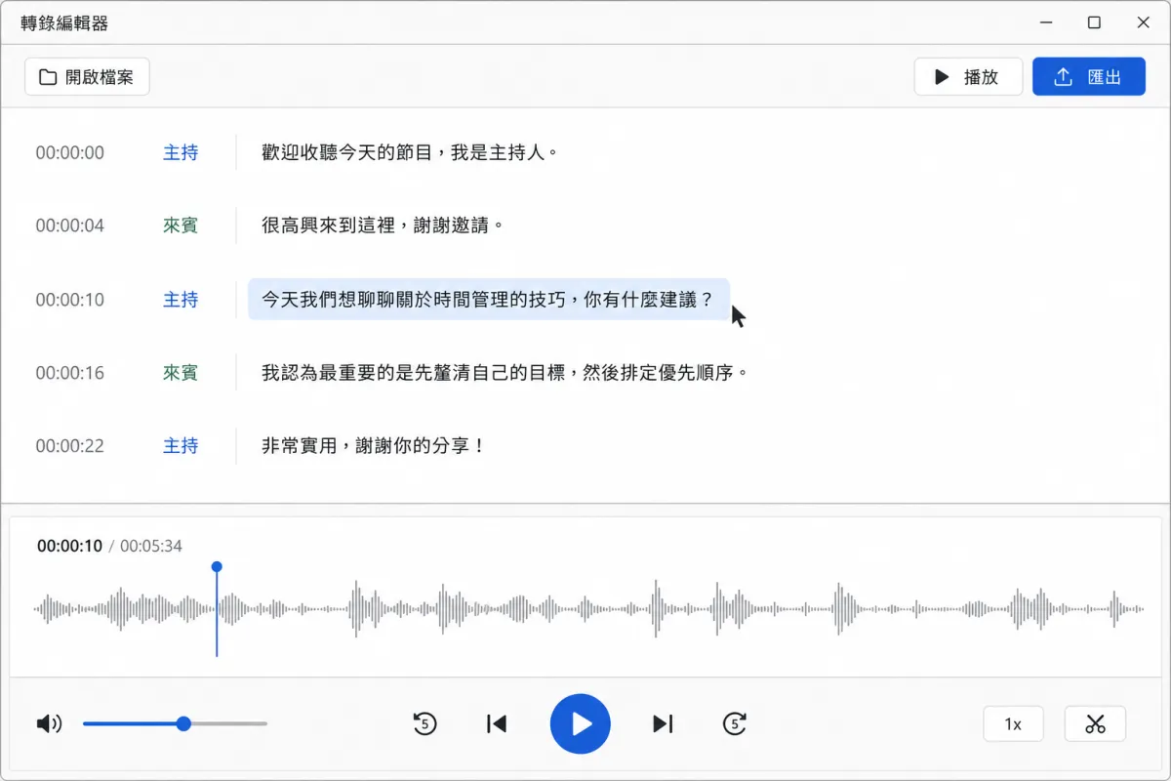Edit highlighted line about 時間管理的技巧
This screenshot has height=781, width=1171.
click(489, 299)
